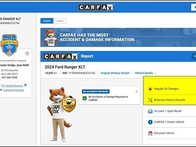Select the Personal Vehicle row
196x147 pixels.
pos(171,133)
